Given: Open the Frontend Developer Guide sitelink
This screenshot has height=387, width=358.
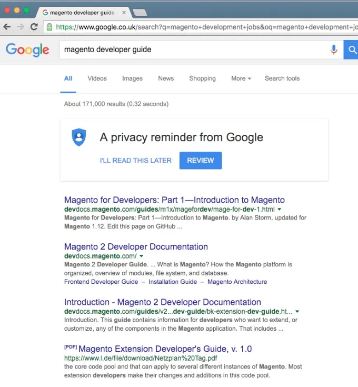Looking at the screenshot, I should click(101, 282).
